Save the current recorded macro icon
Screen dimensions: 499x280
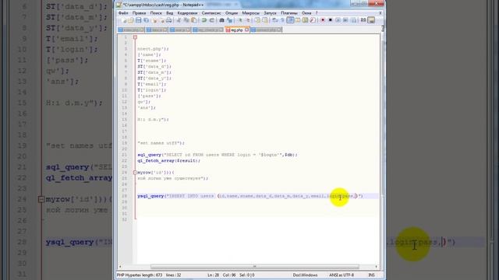(353, 20)
